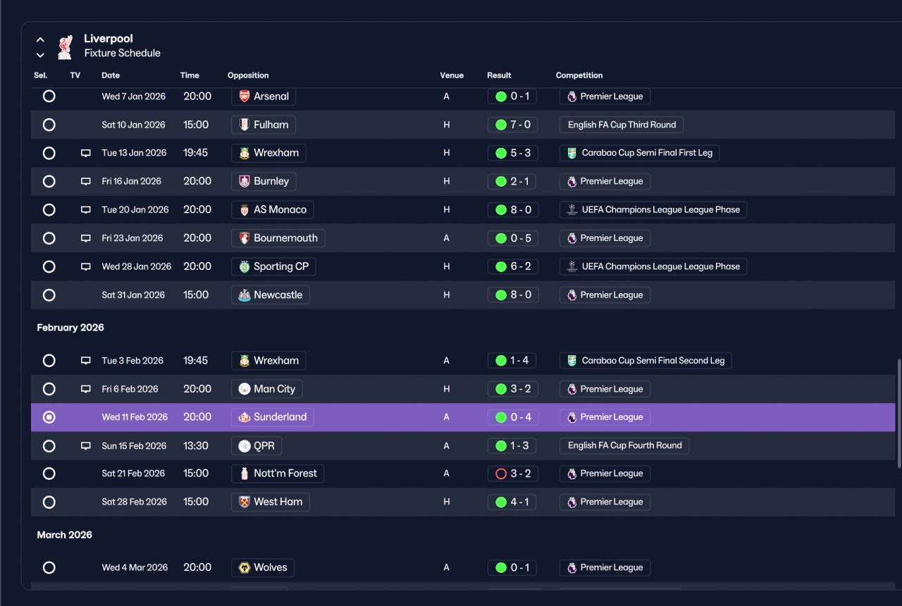Collapse panel using the up chevron beside Liverpool
This screenshot has width=902, height=606.
pos(40,40)
